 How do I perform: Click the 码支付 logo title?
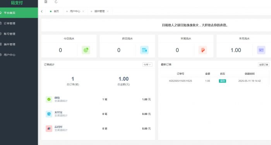click(x=17, y=3)
